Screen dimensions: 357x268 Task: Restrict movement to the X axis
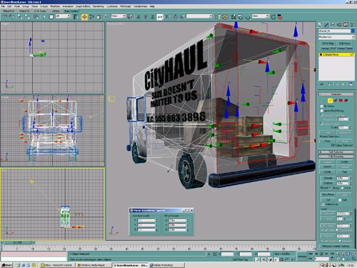click(139, 16)
